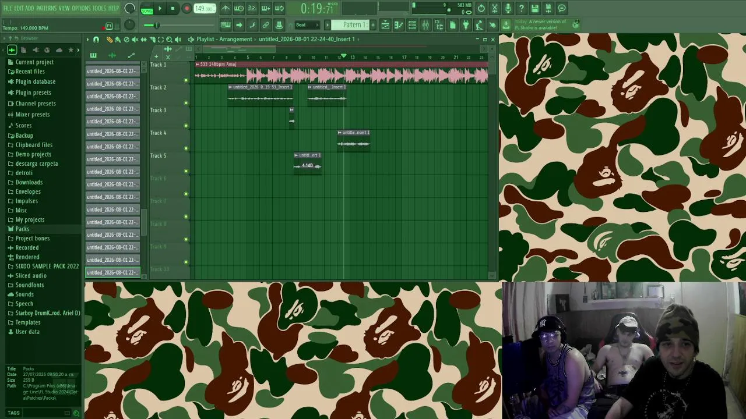Toggle the playlist snap magnet
Image resolution: width=746 pixels, height=419 pixels.
point(96,39)
